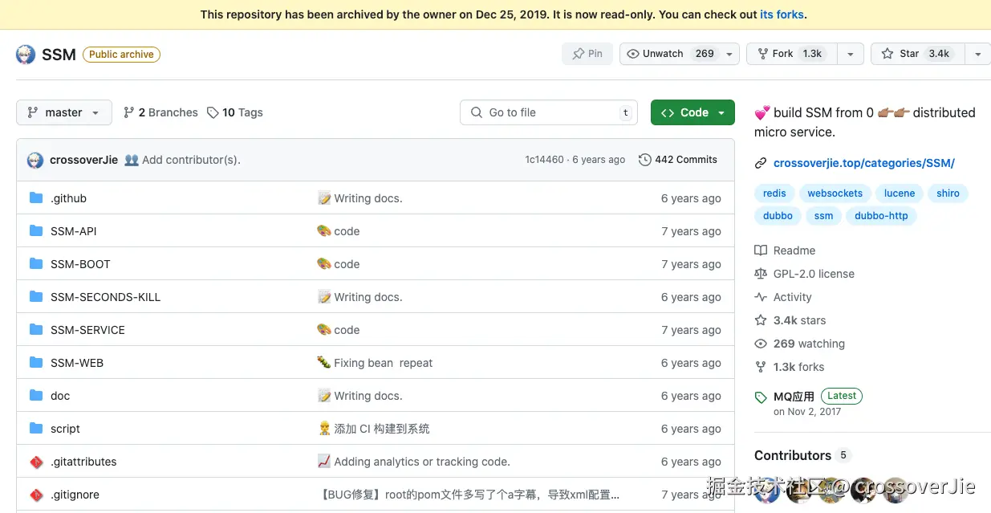The width and height of the screenshot is (991, 513).
Task: Open the SSM-SECONDS-KILL folder name
Action: tap(105, 297)
